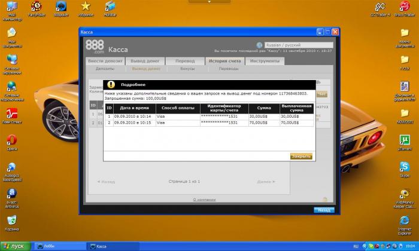Click the warning icon in Подробнее dialog header
Screen dimensions: 419x251
111,84
